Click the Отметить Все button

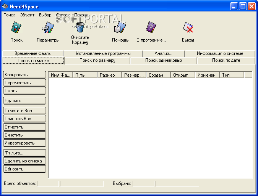click(24, 111)
